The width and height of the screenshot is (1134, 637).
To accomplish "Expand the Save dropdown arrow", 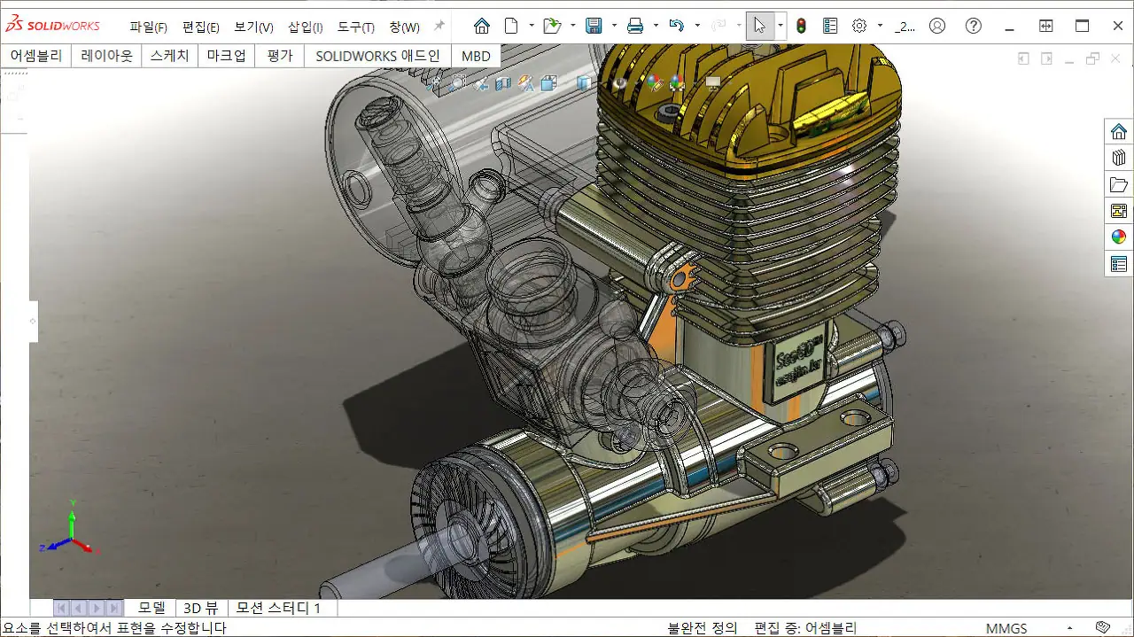I will [x=615, y=26].
